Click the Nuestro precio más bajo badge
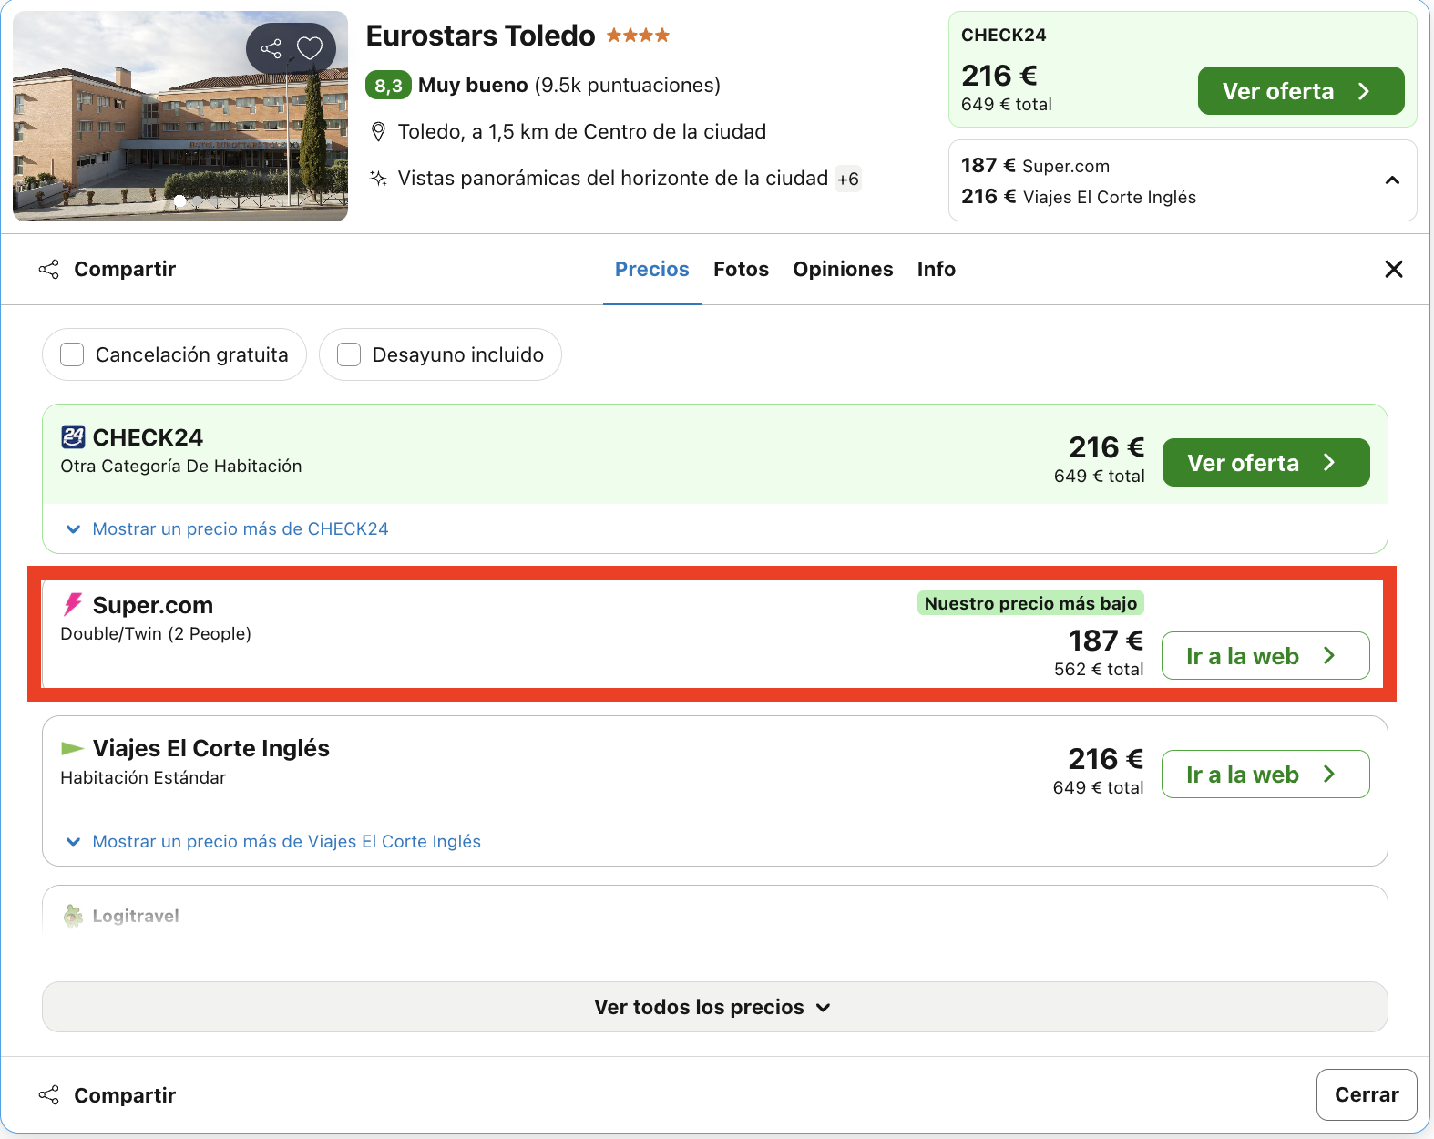The image size is (1434, 1139). click(x=1030, y=603)
